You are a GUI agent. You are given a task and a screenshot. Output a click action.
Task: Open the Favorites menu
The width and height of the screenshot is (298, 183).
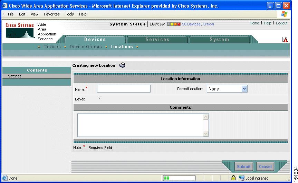click(x=51, y=14)
